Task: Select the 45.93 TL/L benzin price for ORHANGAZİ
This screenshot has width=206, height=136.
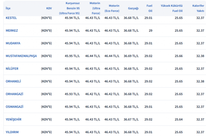Action: point(72,94)
